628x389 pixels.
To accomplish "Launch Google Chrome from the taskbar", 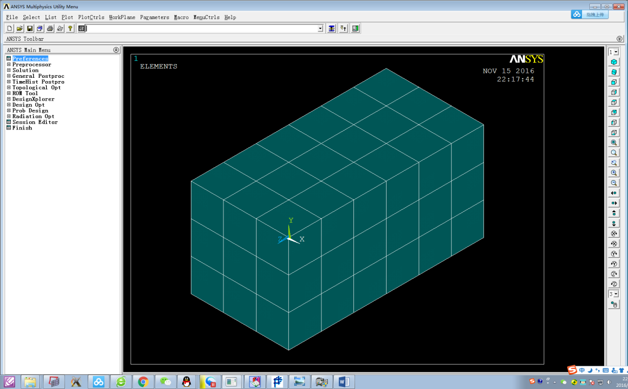I will point(143,381).
